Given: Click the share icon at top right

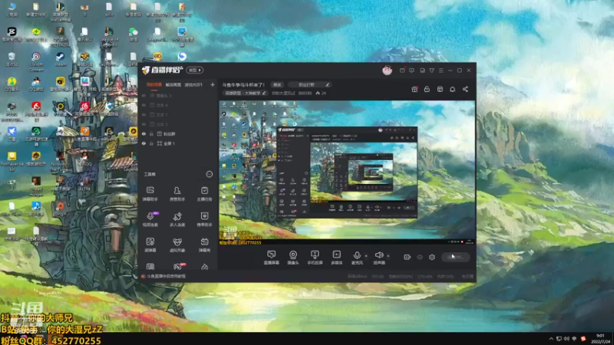Looking at the screenshot, I should click(x=465, y=89).
